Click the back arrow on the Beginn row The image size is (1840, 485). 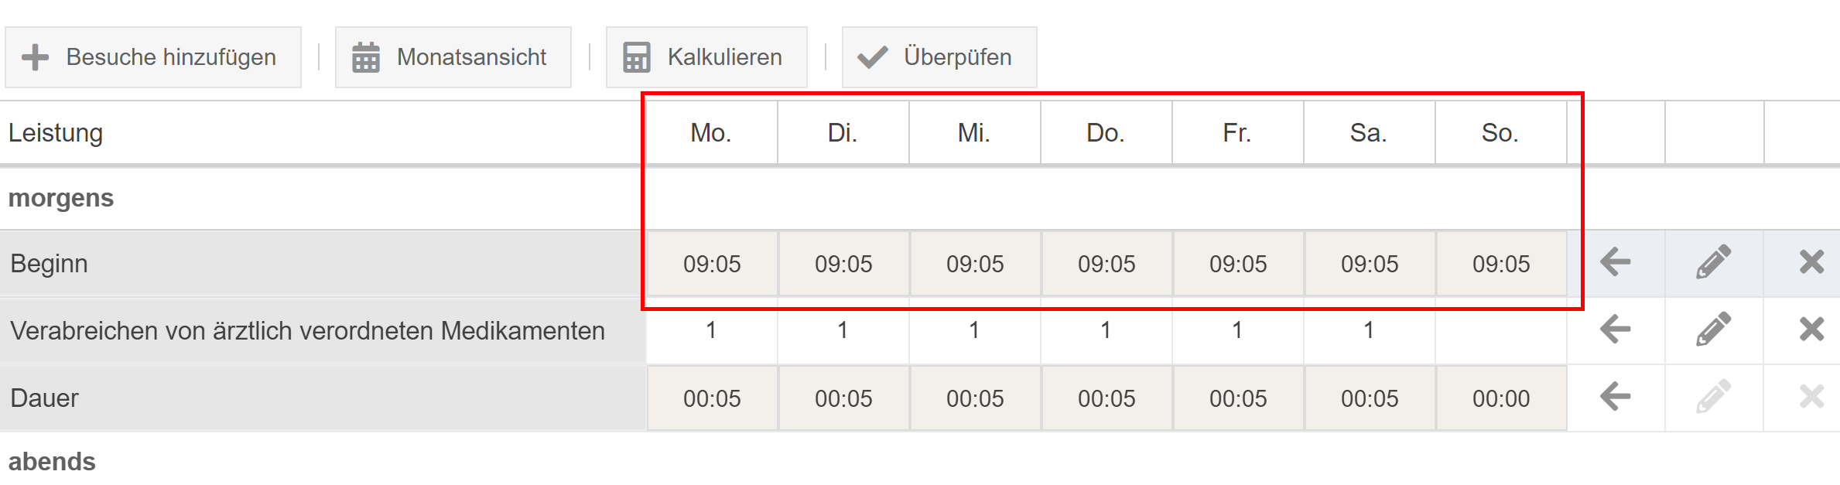tap(1614, 263)
